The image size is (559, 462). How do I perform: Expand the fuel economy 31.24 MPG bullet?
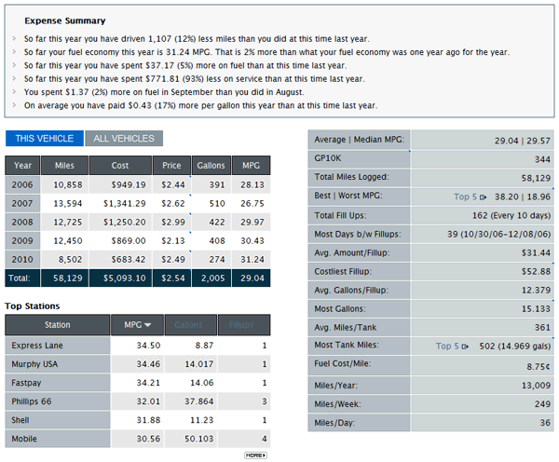click(14, 52)
